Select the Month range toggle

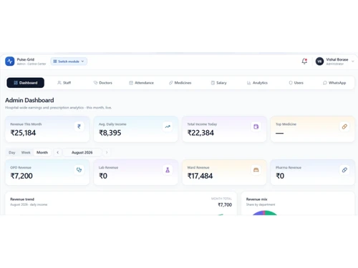click(42, 152)
